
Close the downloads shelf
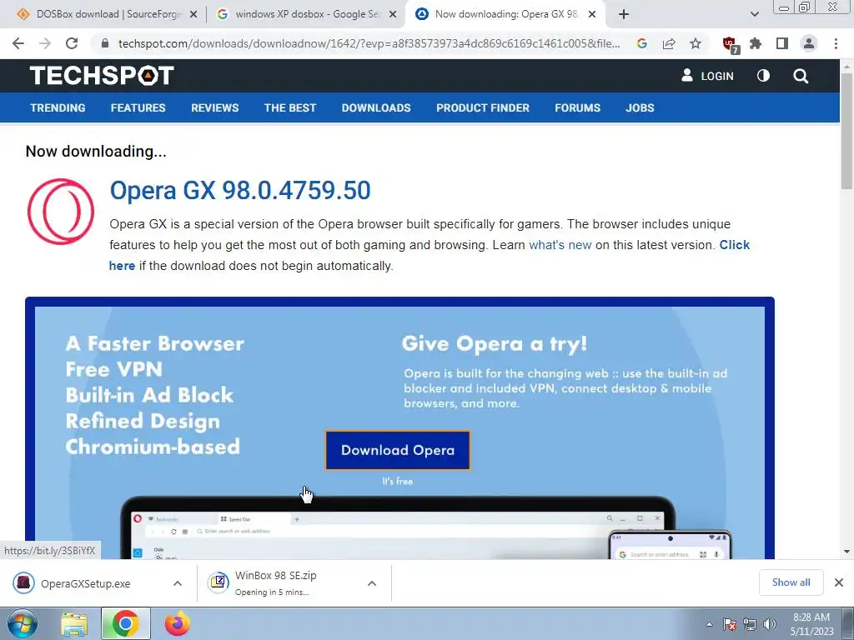pyautogui.click(x=839, y=582)
